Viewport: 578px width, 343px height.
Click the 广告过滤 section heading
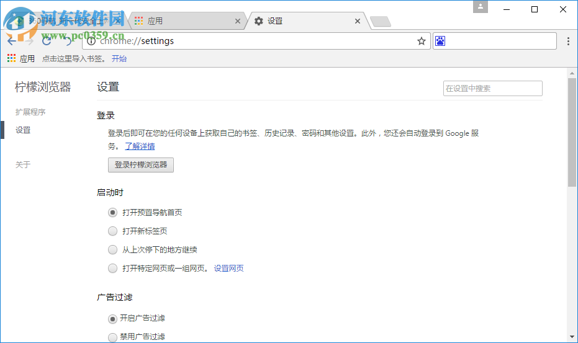pos(114,297)
